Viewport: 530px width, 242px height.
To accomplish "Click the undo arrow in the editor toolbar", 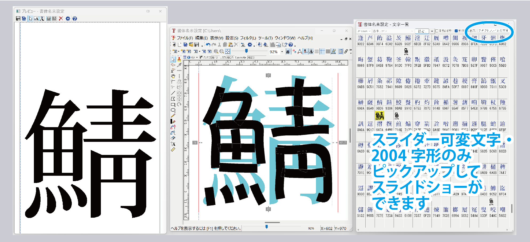I will point(208,45).
